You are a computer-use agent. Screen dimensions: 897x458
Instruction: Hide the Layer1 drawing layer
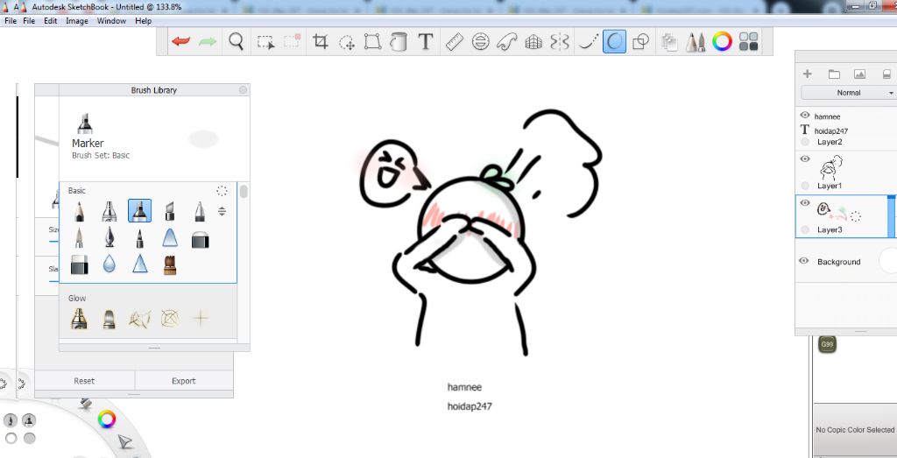(805, 159)
